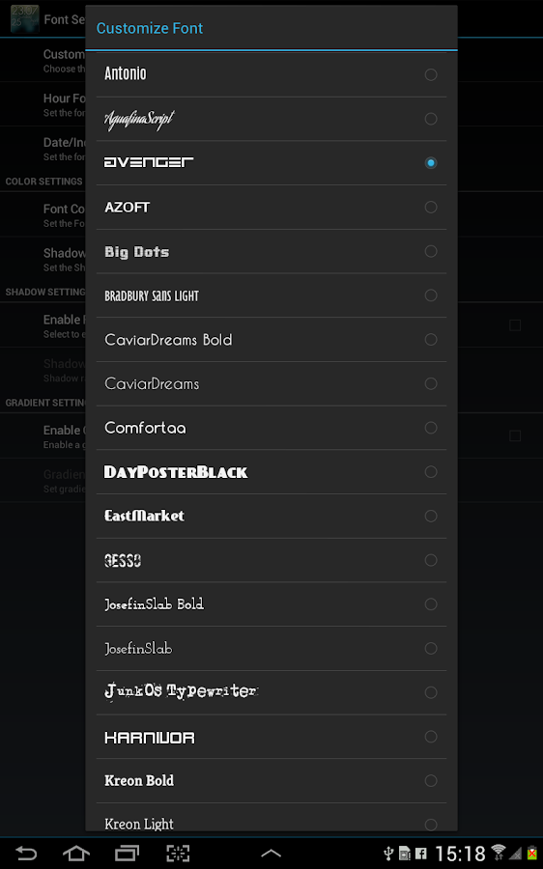Choose the DayPosterBlack font entry

(271, 472)
